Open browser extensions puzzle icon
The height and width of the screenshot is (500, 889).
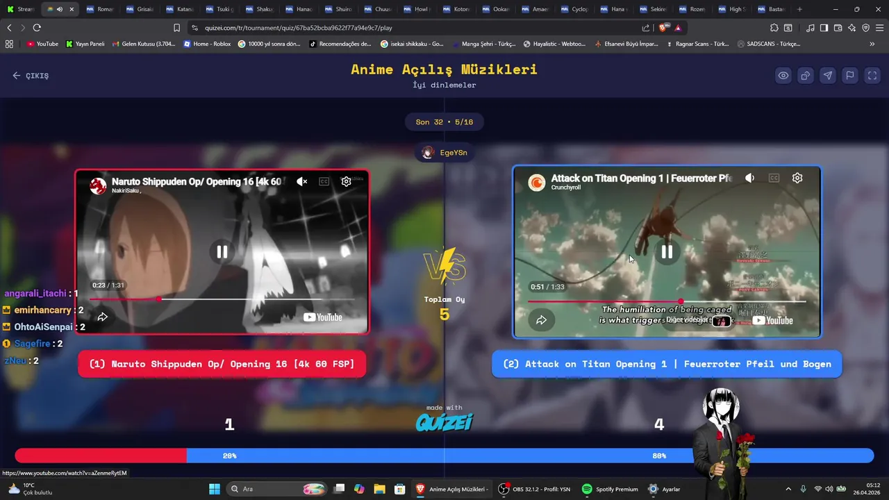[774, 28]
